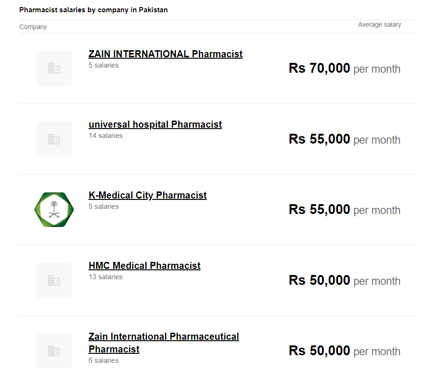Viewport: 423px width, 382px height.
Task: Open HMC Medical Pharmacist link
Action: 144,266
